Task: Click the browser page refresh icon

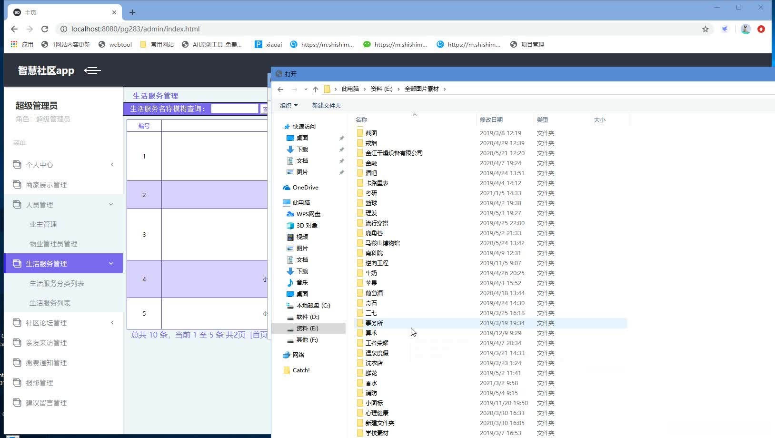Action: 45,29
